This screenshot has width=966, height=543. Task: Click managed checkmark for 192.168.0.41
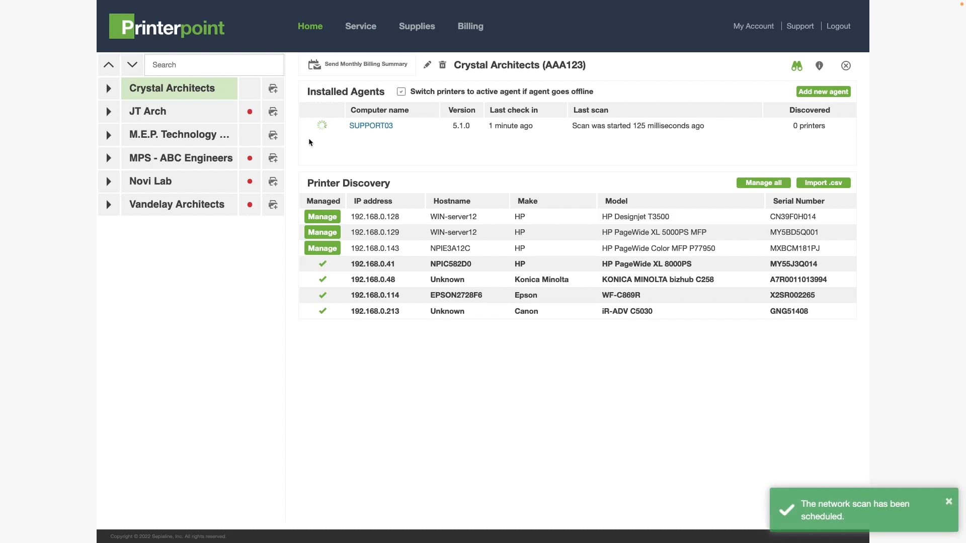323,263
